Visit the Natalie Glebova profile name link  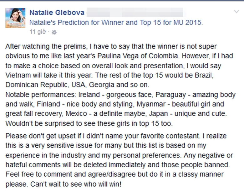point(57,13)
